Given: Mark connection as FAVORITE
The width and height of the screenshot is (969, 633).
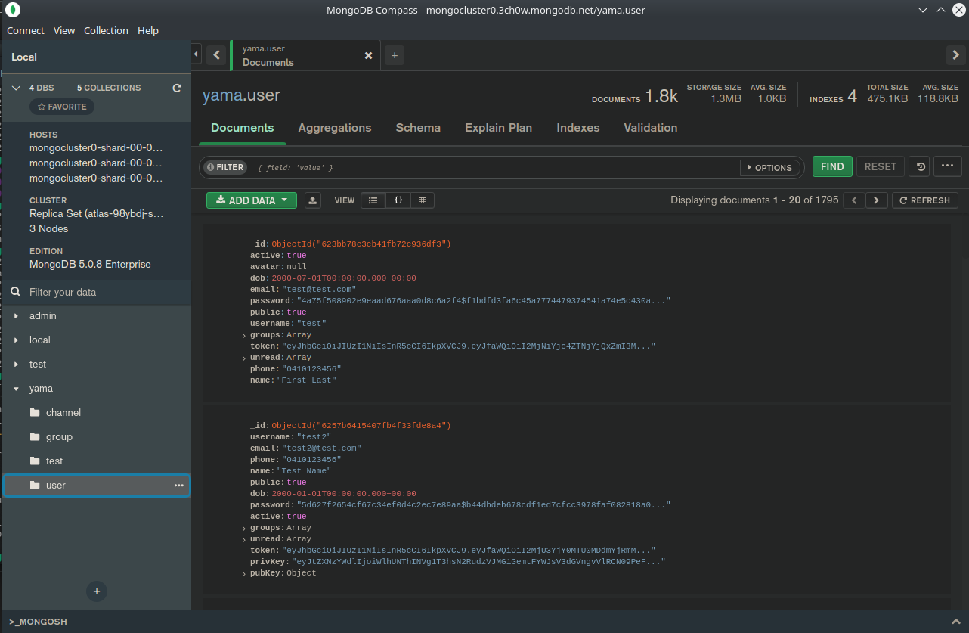Looking at the screenshot, I should click(x=62, y=107).
